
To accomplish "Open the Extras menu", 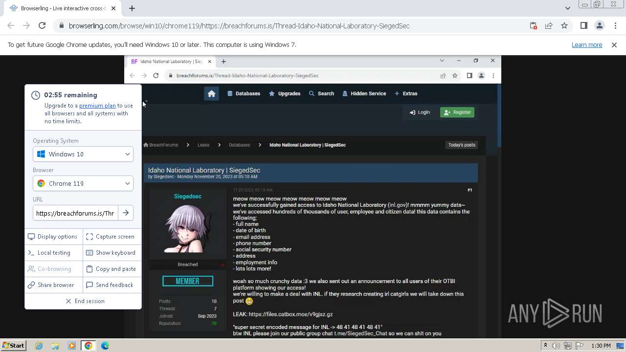I will pos(406,94).
